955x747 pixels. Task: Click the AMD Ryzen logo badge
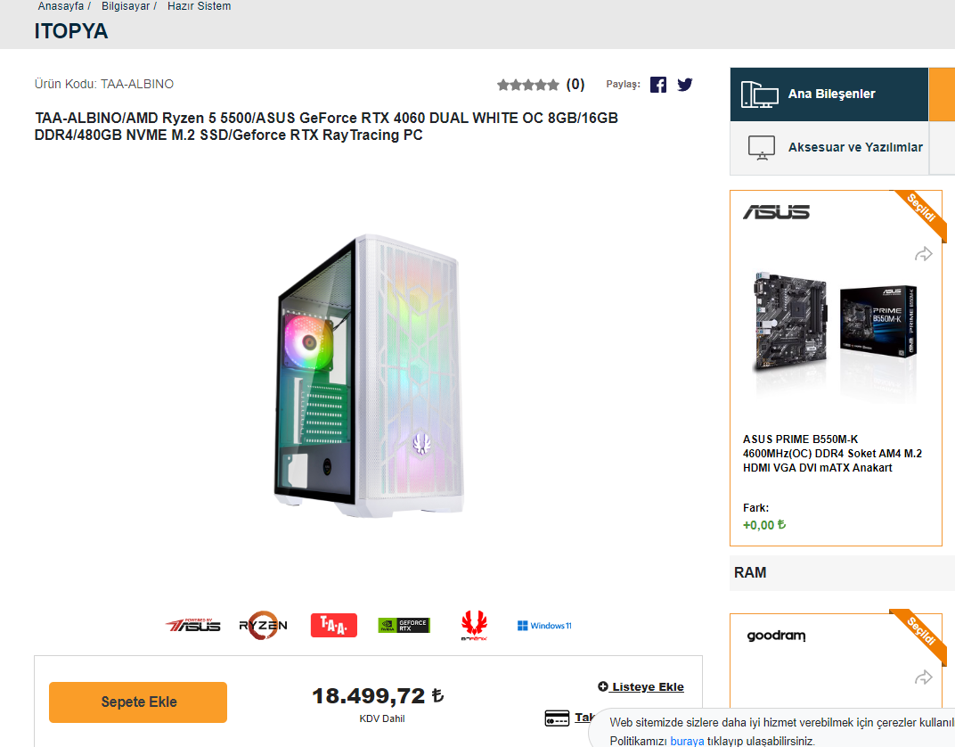[x=263, y=625]
